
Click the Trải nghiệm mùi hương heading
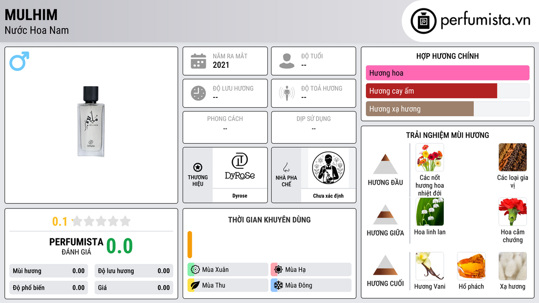tap(447, 135)
